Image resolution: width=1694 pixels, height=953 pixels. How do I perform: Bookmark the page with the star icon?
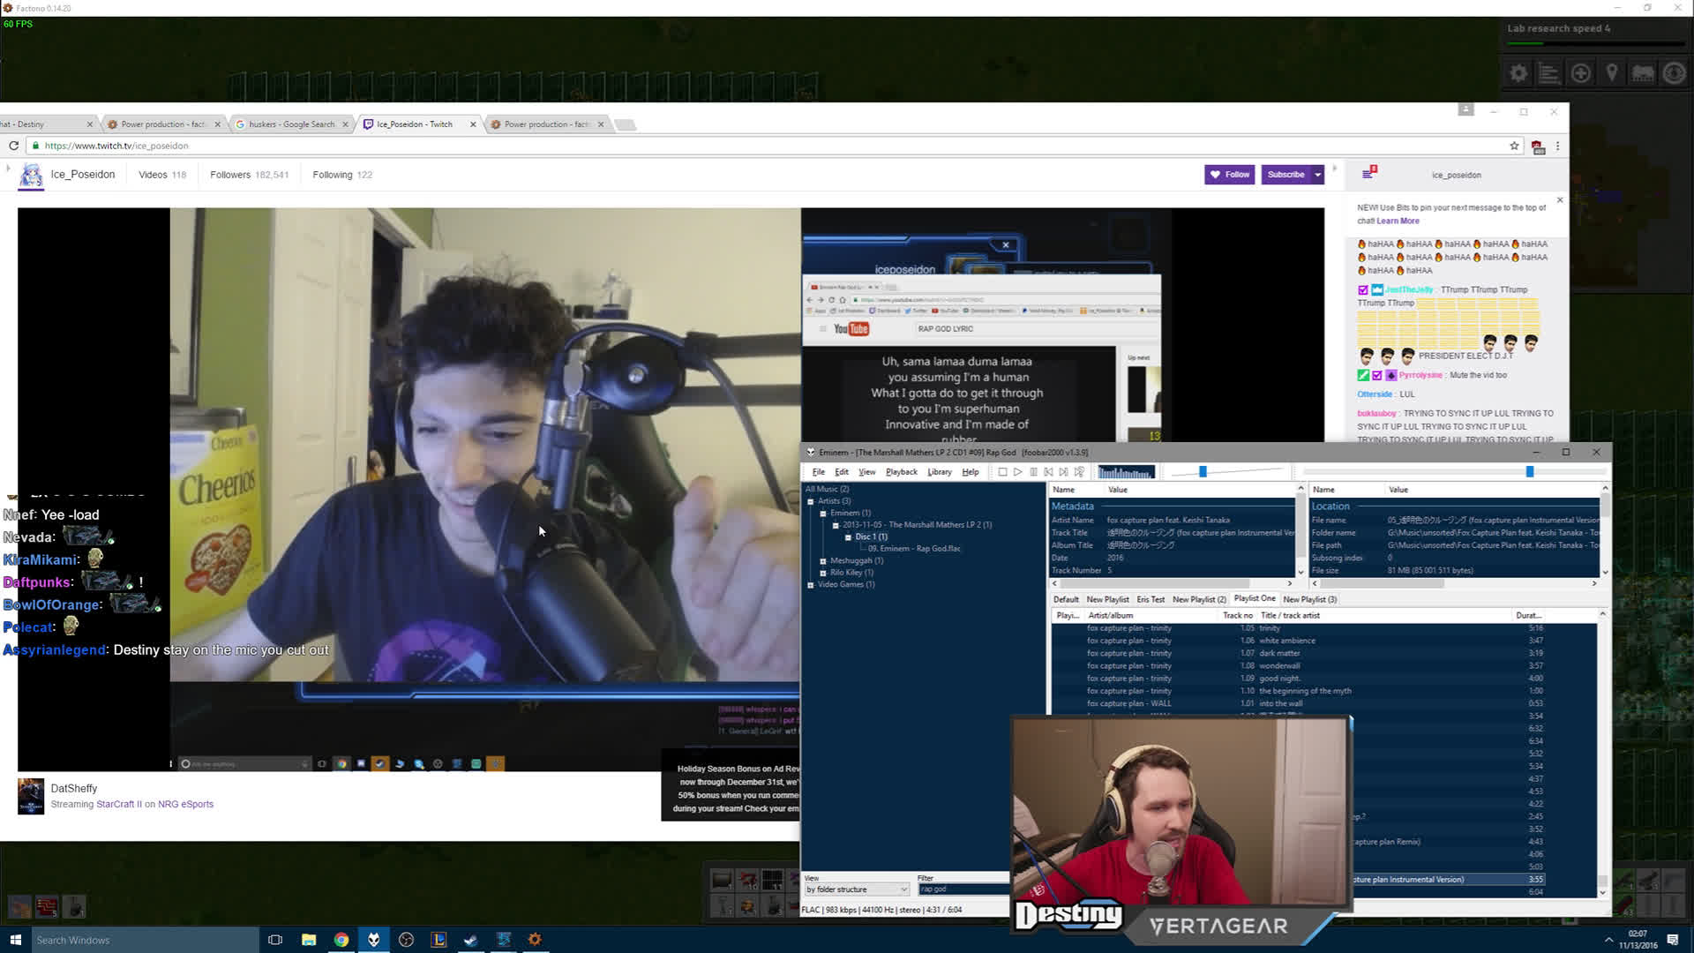tap(1514, 146)
